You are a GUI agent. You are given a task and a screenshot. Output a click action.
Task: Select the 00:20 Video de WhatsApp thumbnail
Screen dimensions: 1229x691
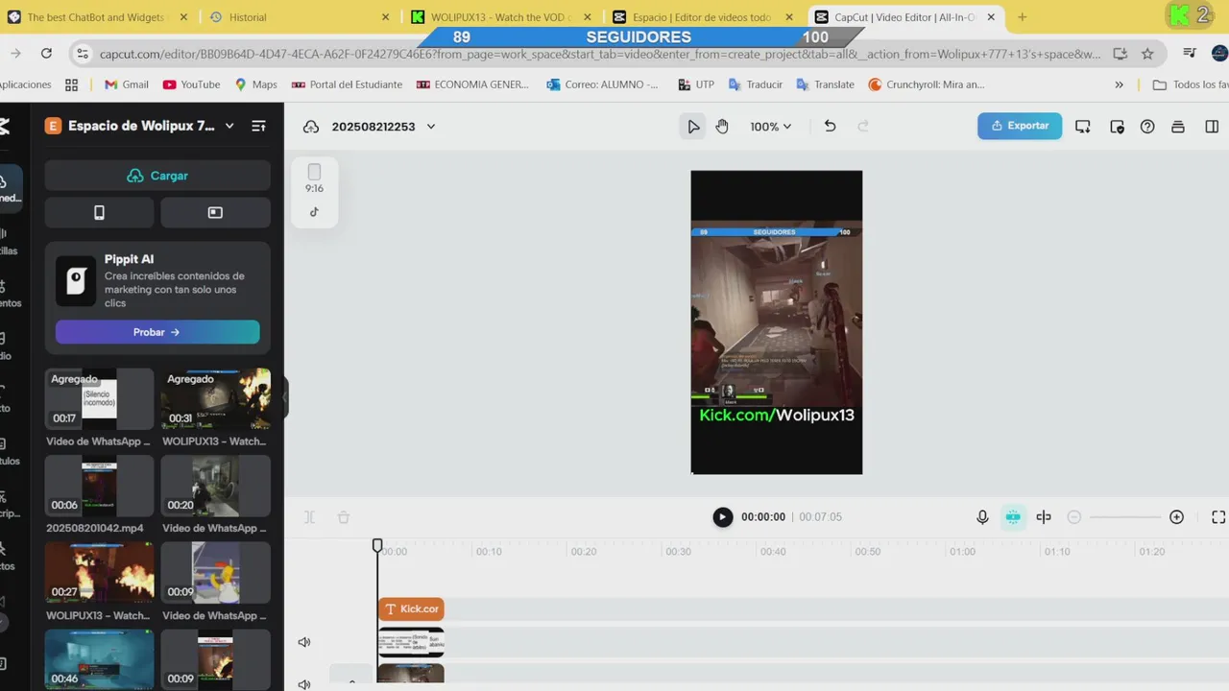tap(215, 486)
